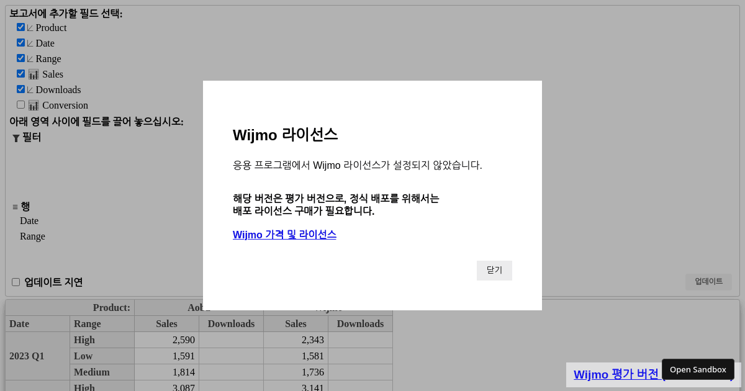Click the Open Sandbox button
Screen dimensions: 745x391
(698, 369)
